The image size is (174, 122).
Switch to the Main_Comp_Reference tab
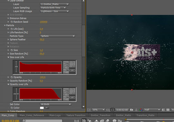(x=32, y=115)
